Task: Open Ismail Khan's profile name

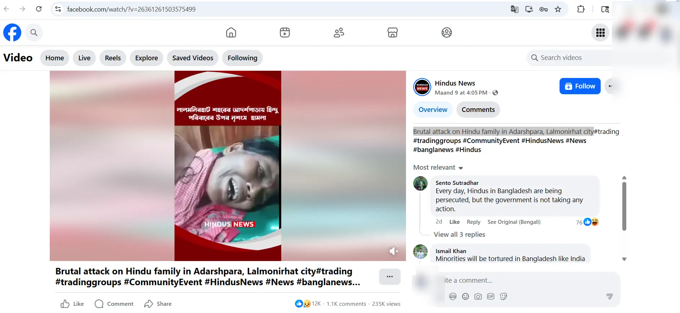Action: coord(451,251)
